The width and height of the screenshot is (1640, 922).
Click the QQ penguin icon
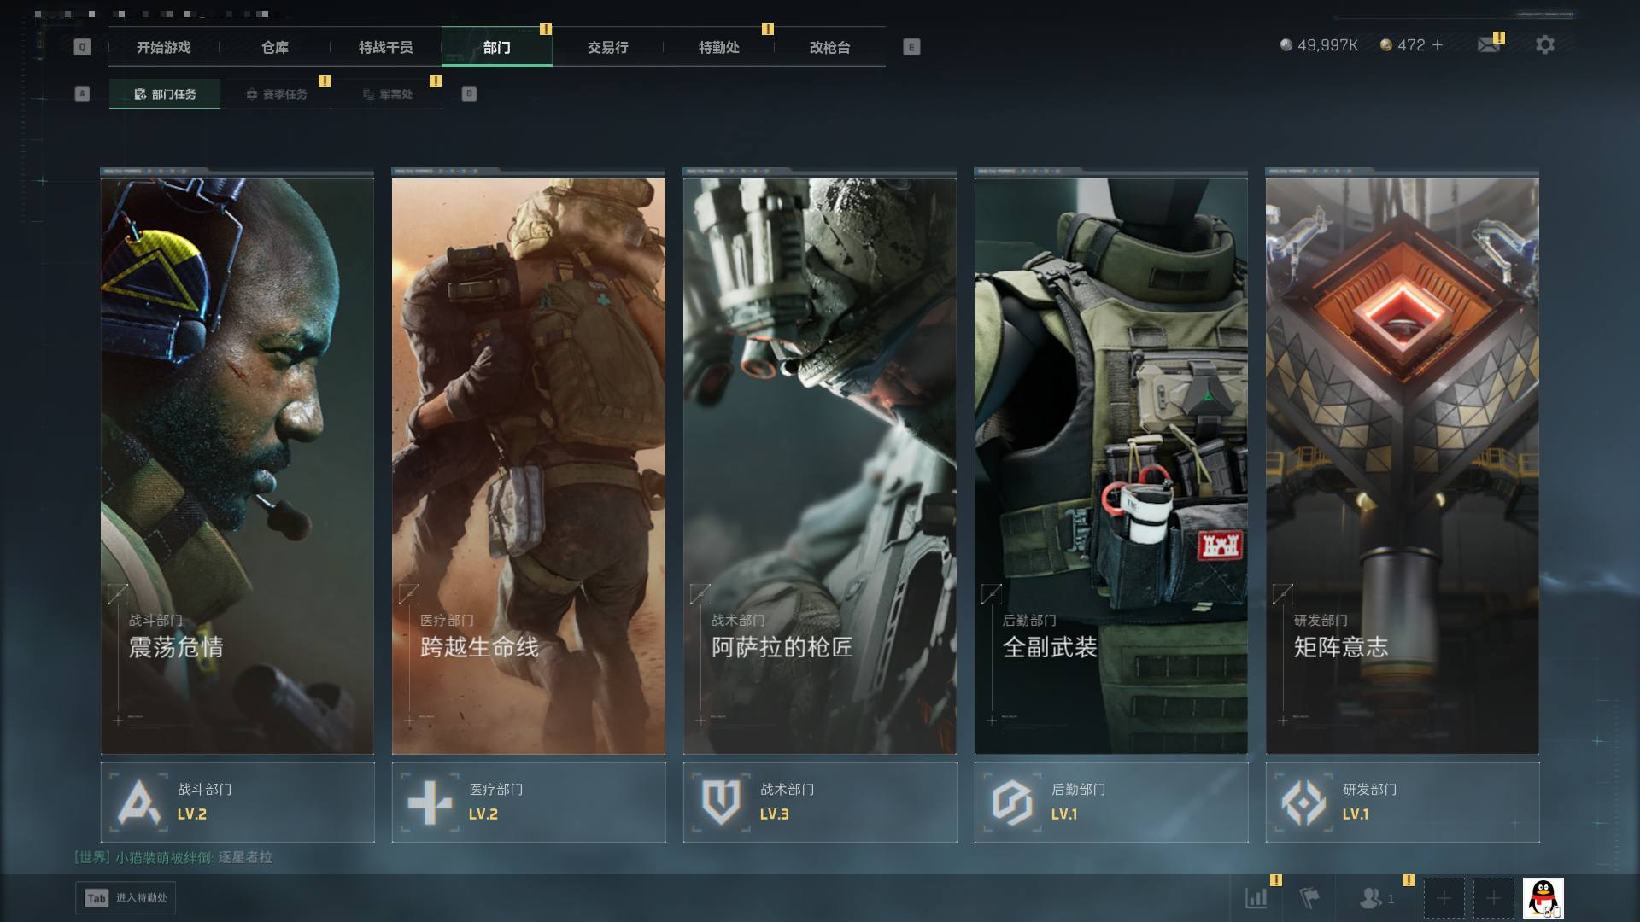[x=1543, y=898]
